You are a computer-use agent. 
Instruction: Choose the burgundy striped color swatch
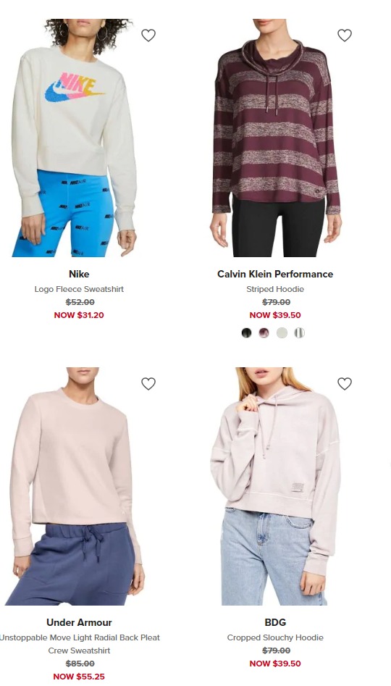[264, 333]
